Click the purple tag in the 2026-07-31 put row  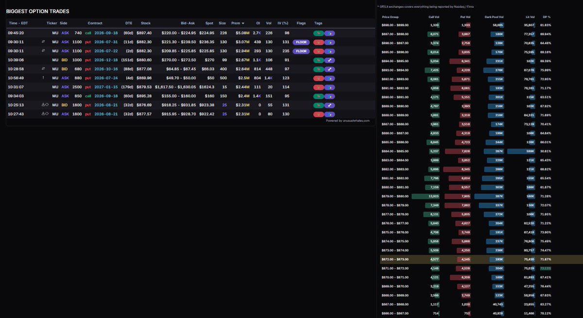point(329,42)
